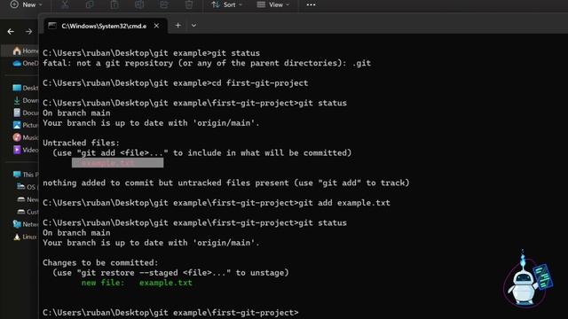This screenshot has height=319, width=568.
Task: Select the Cust drive in sidebar
Action: click(x=28, y=212)
